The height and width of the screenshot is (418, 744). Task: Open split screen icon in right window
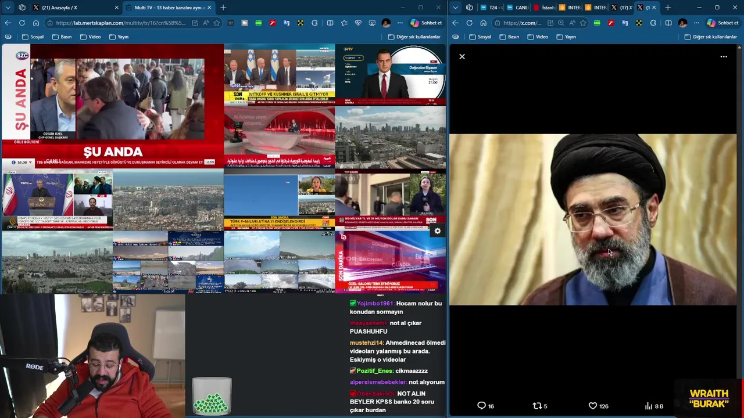(x=668, y=23)
